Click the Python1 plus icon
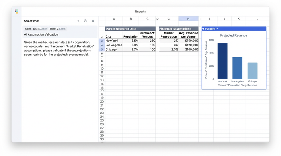 coord(203,28)
